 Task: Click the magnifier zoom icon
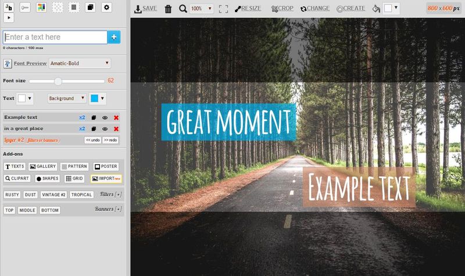pos(183,9)
